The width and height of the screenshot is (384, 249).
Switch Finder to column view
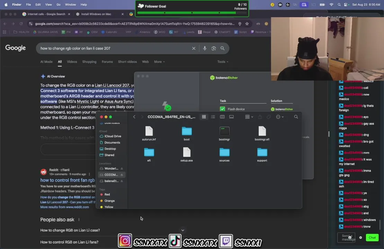[x=222, y=117]
